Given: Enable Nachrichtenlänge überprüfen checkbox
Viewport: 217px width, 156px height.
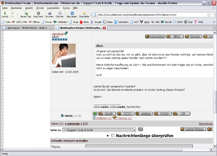Looking at the screenshot, I should coord(113,136).
